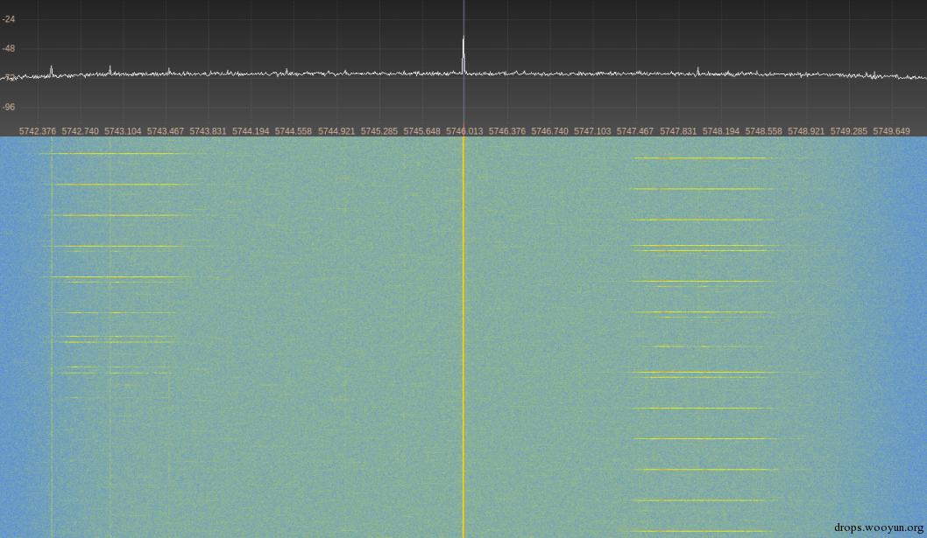Click the 5743.104 frequency axis label
The image size is (927, 538).
[x=123, y=131]
